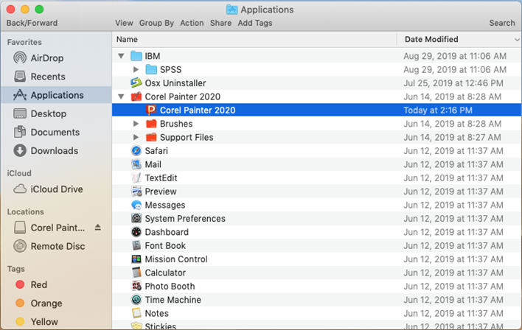Click the Osx Uninstaller app icon
This screenshot has width=522, height=330.
136,83
